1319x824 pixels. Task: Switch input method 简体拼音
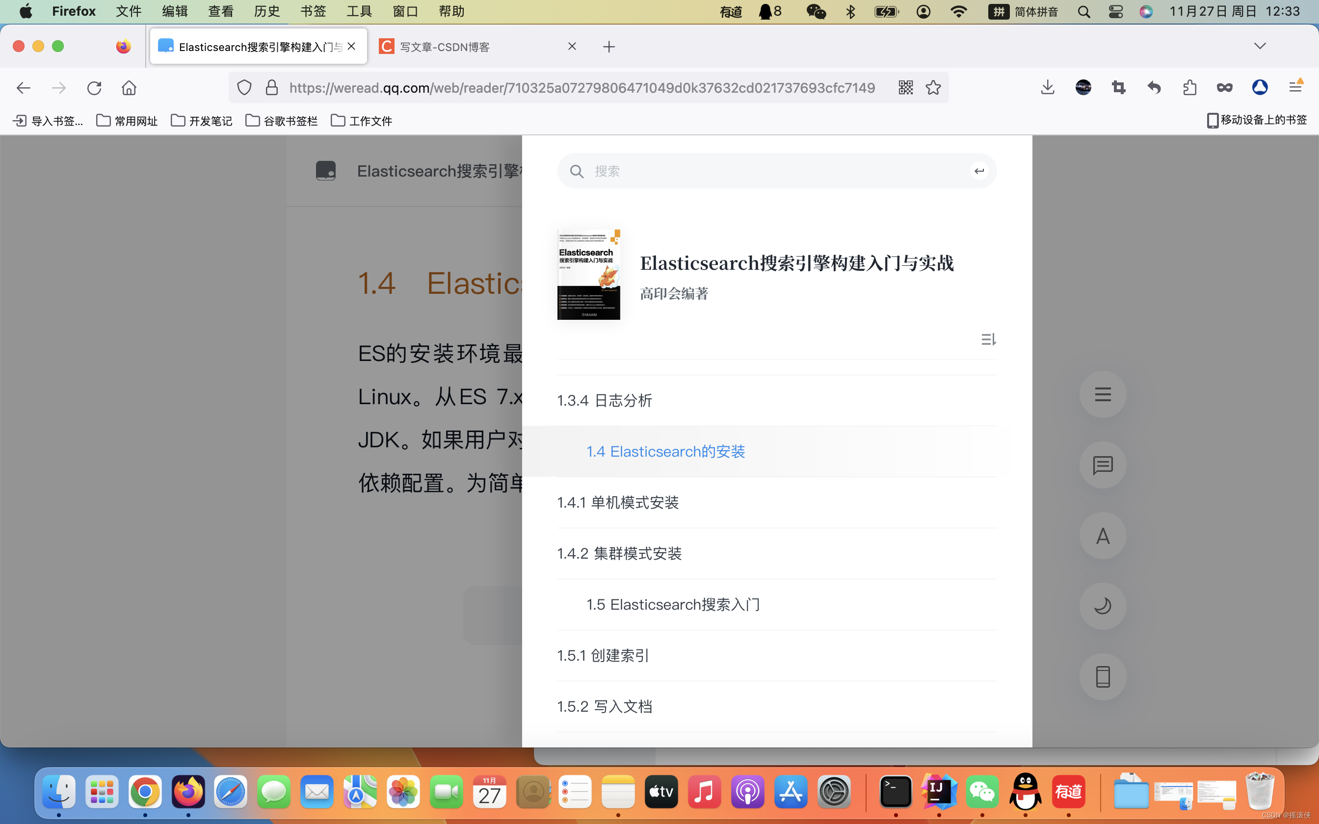[x=1023, y=11]
